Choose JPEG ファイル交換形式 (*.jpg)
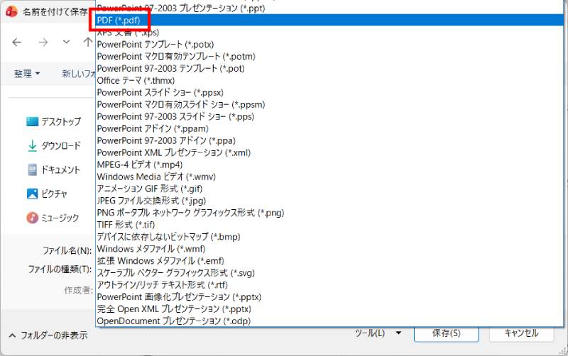 [329, 201]
